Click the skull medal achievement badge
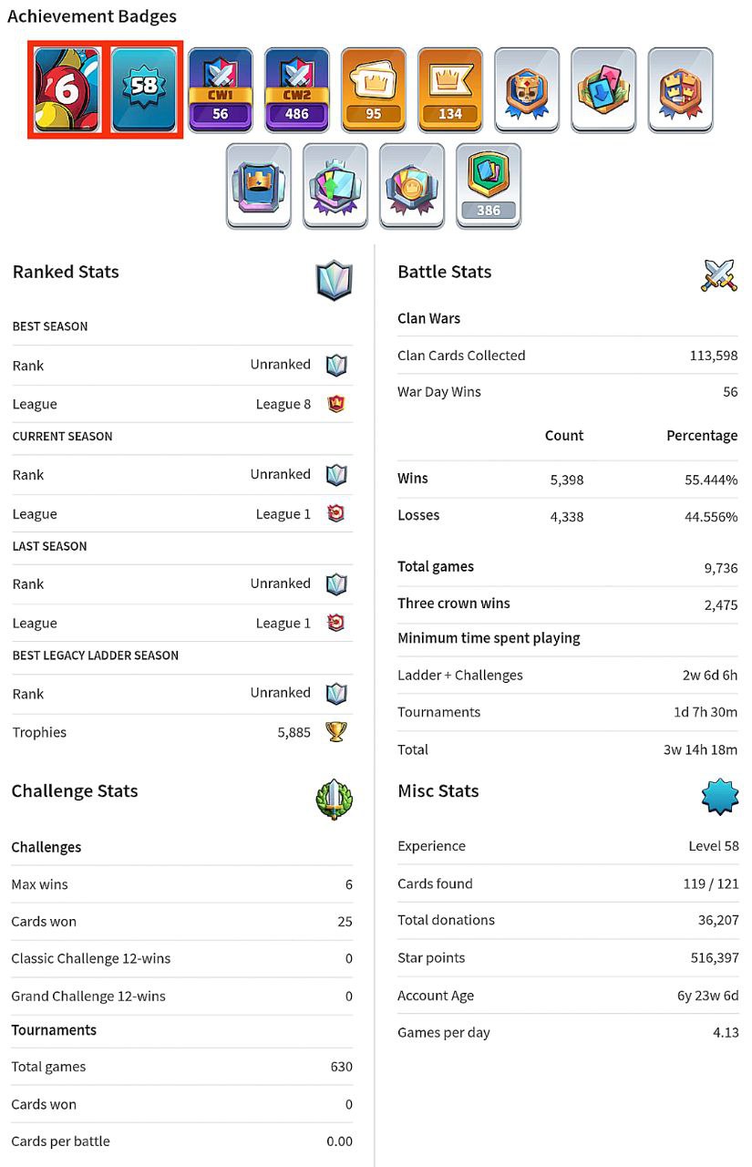Screen dimensions: 752x1167 (x=527, y=89)
